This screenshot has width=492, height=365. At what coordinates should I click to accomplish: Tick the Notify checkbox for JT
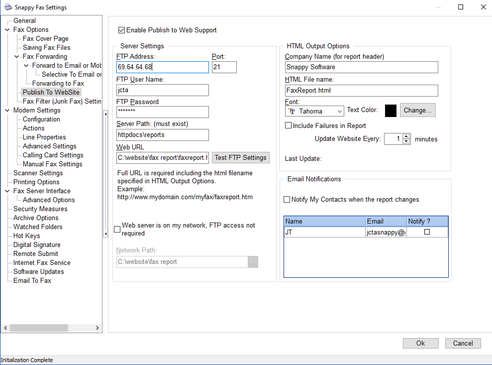point(427,232)
